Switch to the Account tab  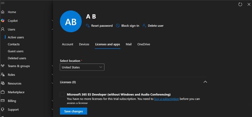[67, 44]
